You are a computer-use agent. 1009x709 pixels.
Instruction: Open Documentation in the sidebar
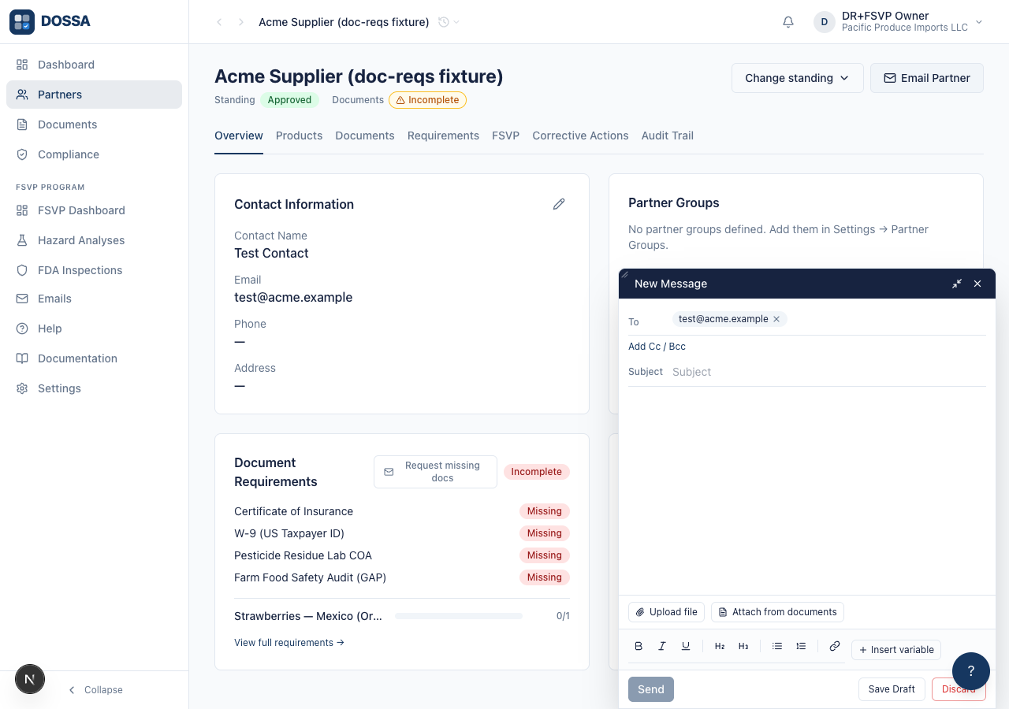coord(94,358)
